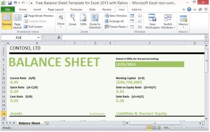210x132 pixels.
Task: Open a New Window
Action: [116, 16]
